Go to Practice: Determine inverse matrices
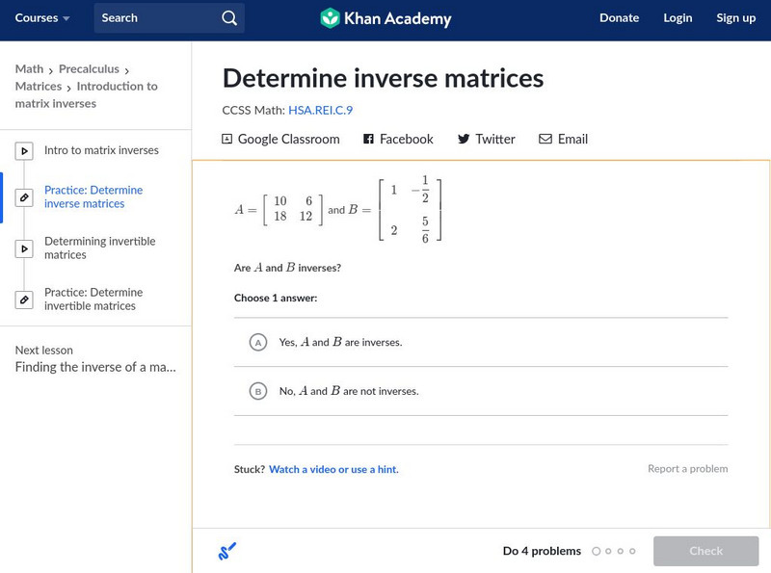The width and height of the screenshot is (771, 573). (x=93, y=197)
